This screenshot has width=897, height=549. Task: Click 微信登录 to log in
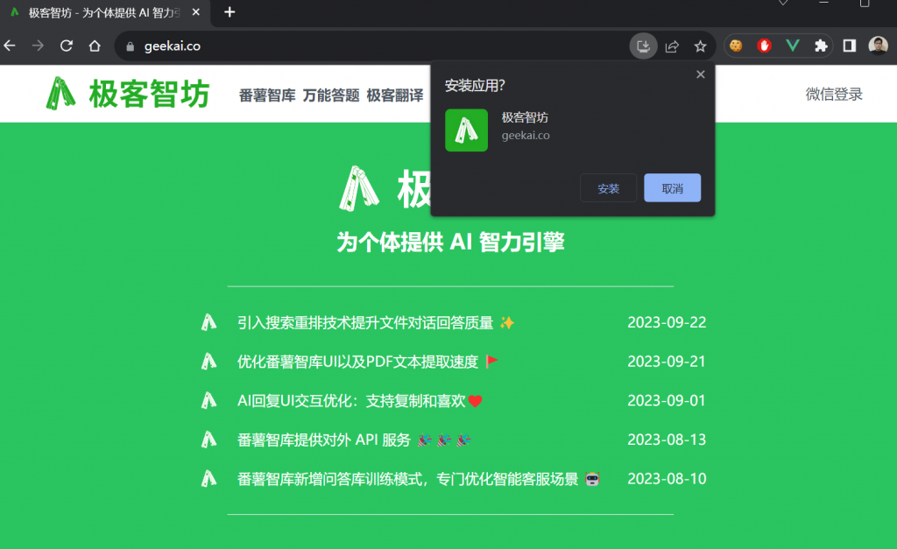coord(834,95)
